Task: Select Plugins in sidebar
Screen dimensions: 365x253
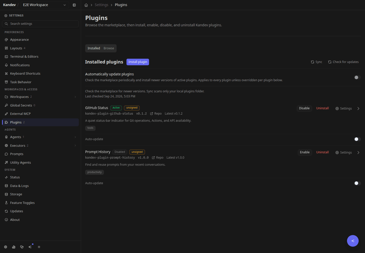Action: point(41,122)
